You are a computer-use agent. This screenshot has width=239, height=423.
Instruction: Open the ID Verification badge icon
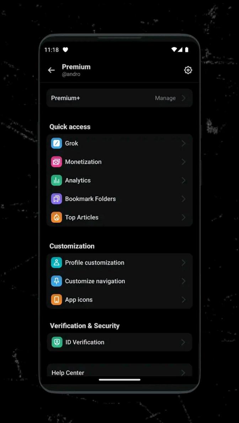(57, 342)
